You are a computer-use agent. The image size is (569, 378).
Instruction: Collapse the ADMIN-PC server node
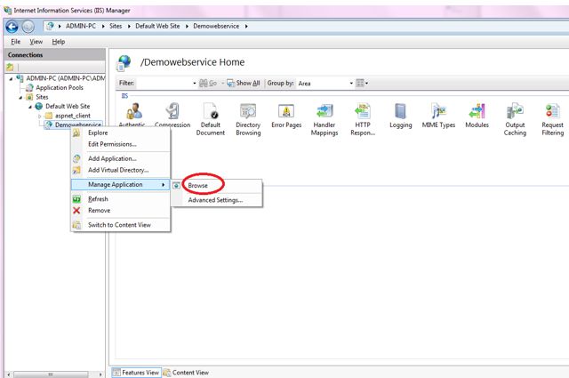click(11, 78)
